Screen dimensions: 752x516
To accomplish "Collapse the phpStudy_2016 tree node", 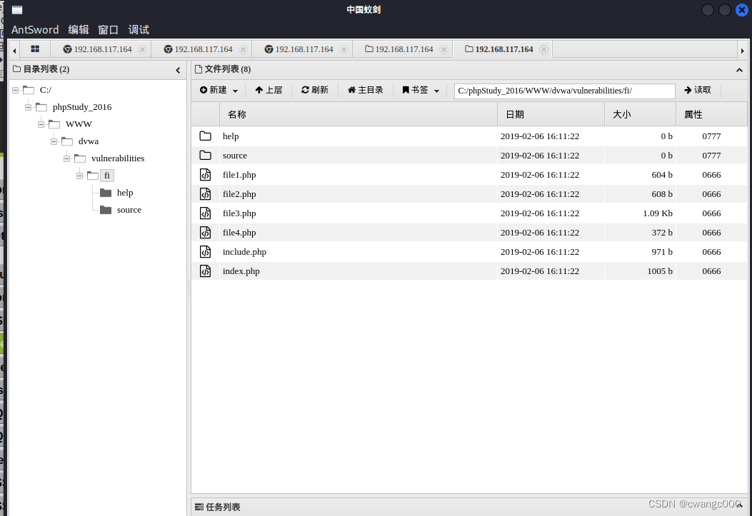I will click(29, 107).
